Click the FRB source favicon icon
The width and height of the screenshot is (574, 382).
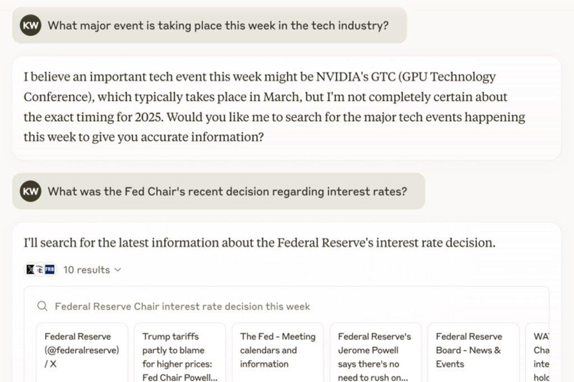point(50,270)
